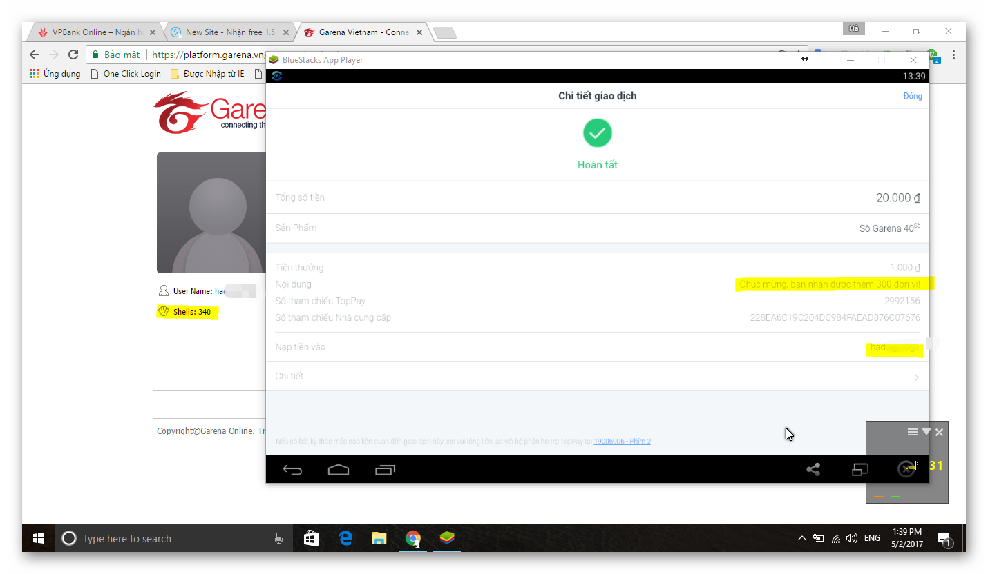Click the Garena logo on the web page
The height and width of the screenshot is (574, 988).
coord(210,112)
